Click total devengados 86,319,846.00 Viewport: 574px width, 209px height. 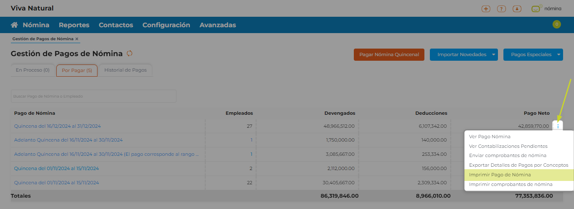339,196
